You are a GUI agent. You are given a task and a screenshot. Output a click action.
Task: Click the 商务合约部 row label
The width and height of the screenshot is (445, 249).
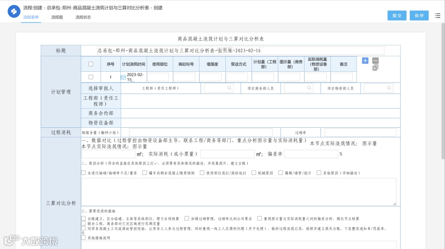(101, 113)
